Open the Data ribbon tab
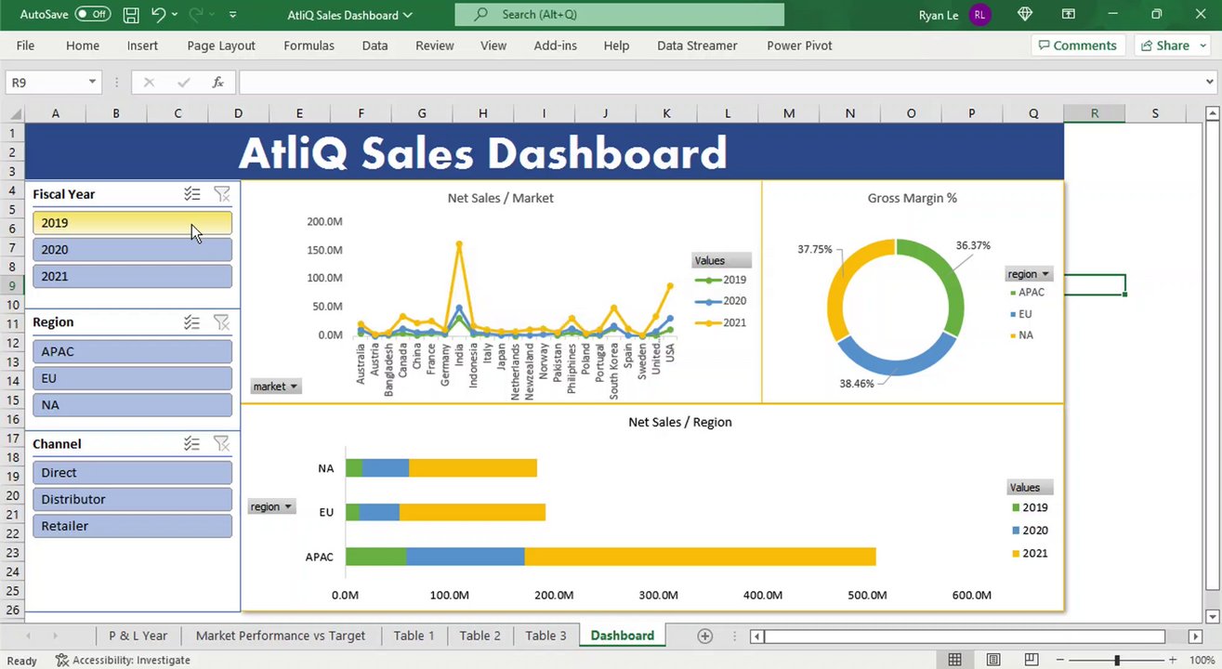The height and width of the screenshot is (669, 1222). pos(374,46)
